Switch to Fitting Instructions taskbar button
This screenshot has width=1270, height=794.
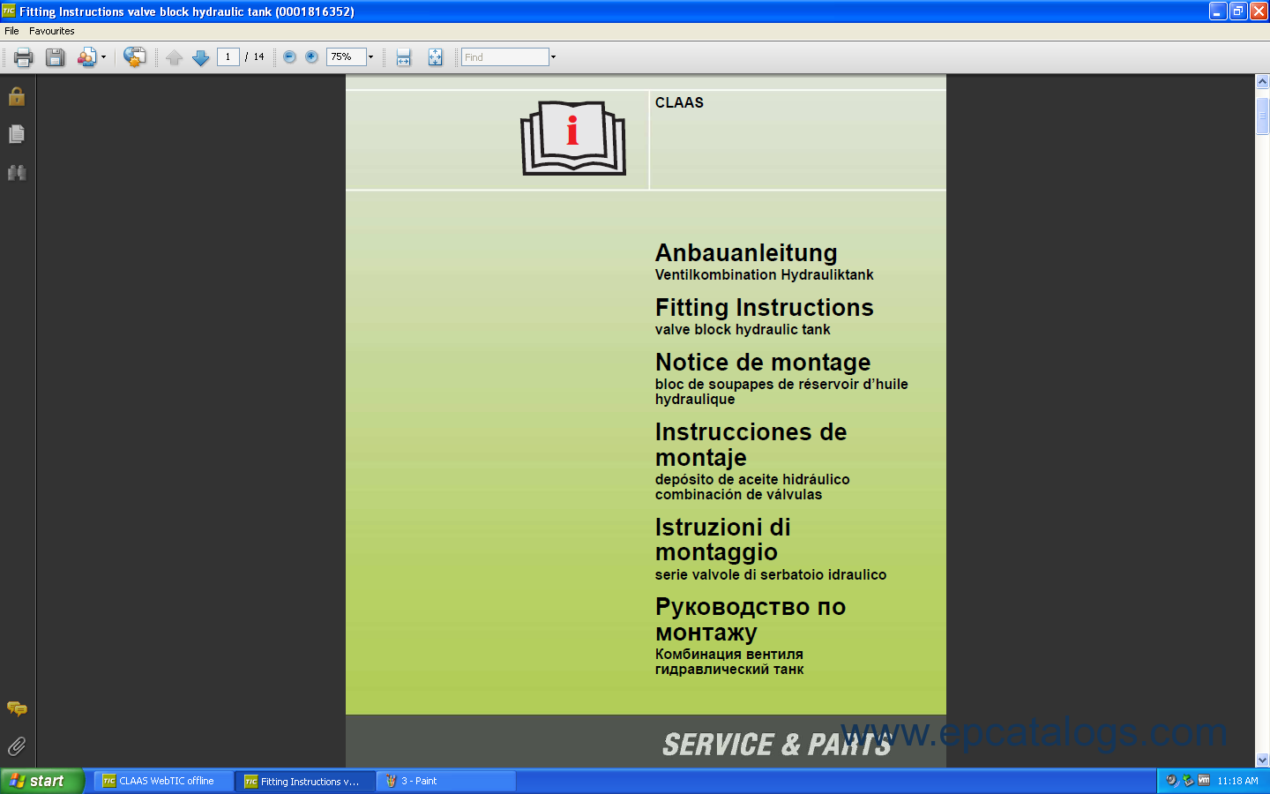[305, 781]
